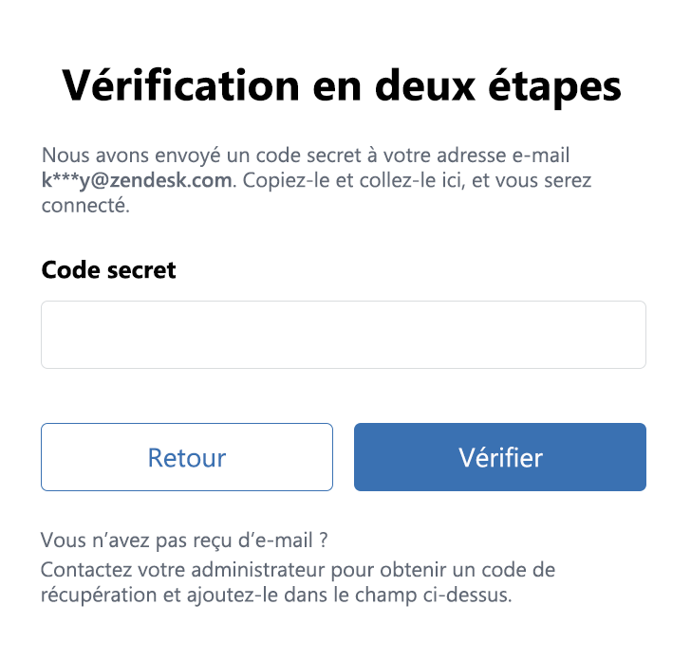Click the blue Vérifier button
The width and height of the screenshot is (691, 660).
pyautogui.click(x=500, y=457)
